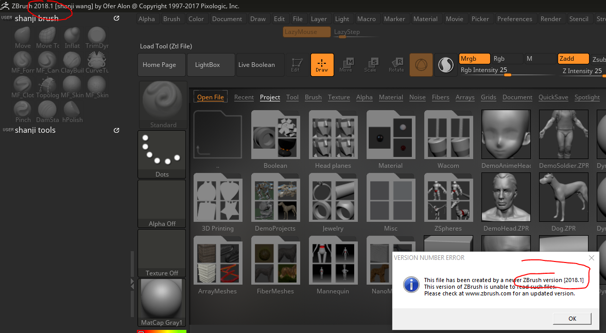Viewport: 606px width, 333px height.
Task: Select the MF_Cloth brush
Action: [23, 87]
